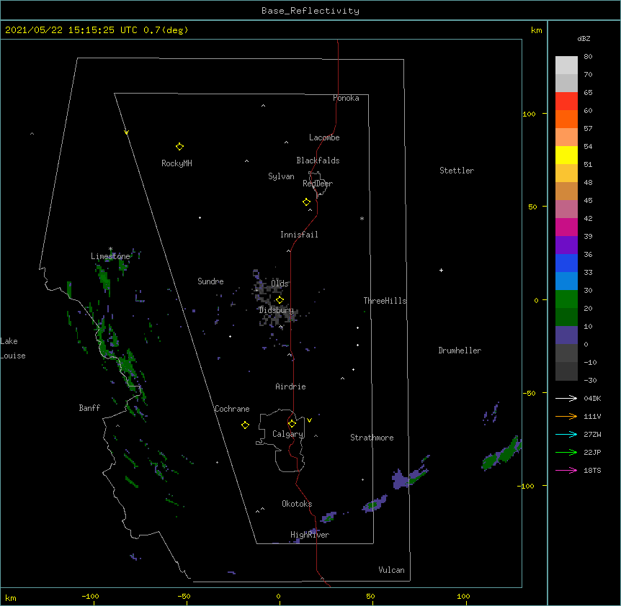Click the RedDeer city label
The image size is (621, 606).
[x=318, y=184]
